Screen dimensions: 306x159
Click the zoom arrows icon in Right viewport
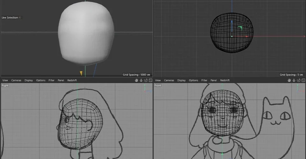pos(141,80)
